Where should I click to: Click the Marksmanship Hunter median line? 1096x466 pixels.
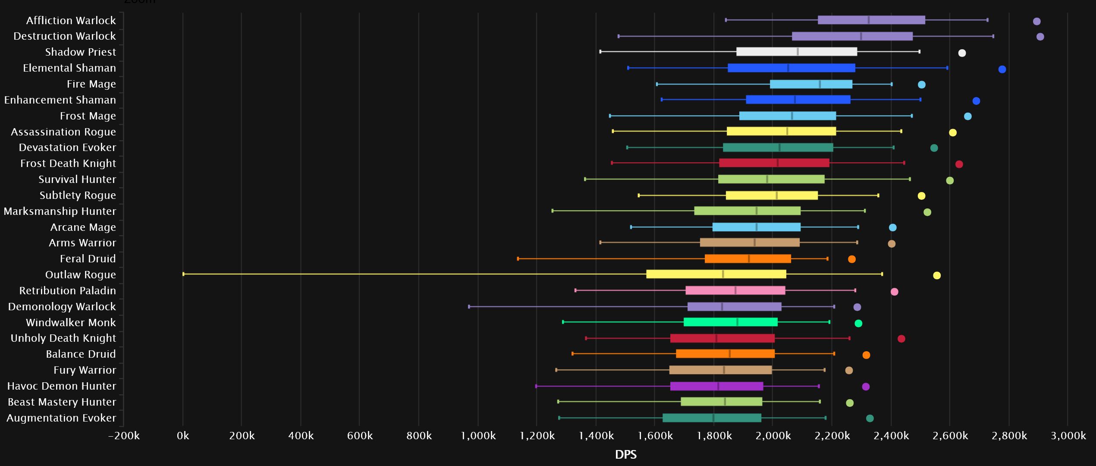[x=756, y=211]
